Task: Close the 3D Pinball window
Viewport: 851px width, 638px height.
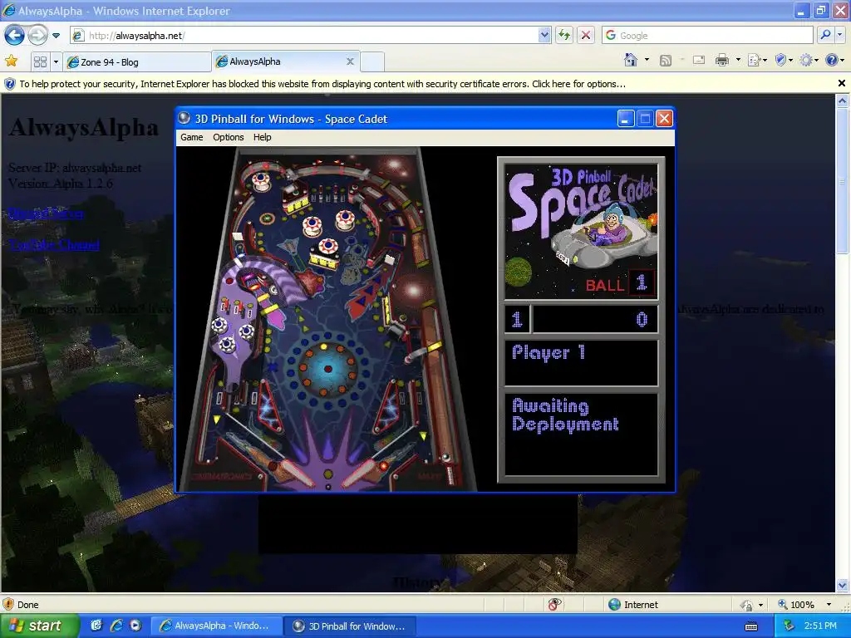Action: click(x=664, y=118)
